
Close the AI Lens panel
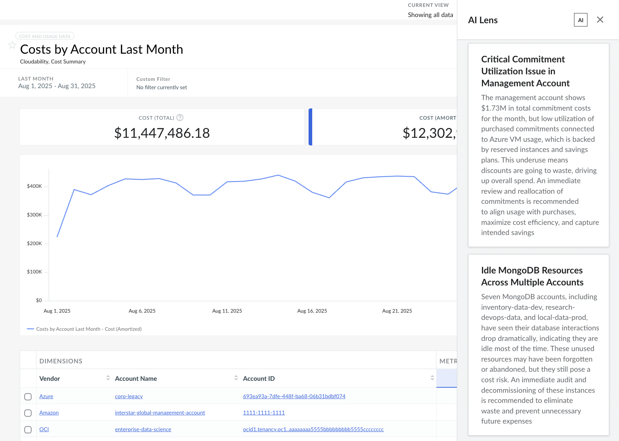point(600,20)
